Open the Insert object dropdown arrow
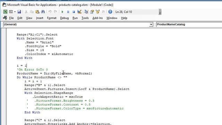The width and height of the screenshot is (222, 125). click(x=15, y=12)
